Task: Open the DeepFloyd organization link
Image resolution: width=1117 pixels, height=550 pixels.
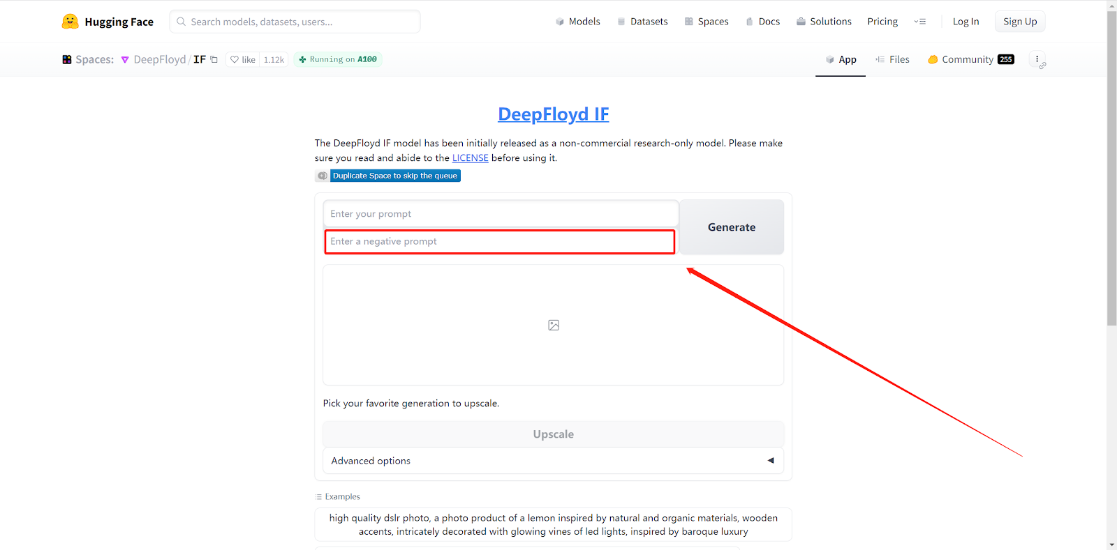Action: coord(160,59)
